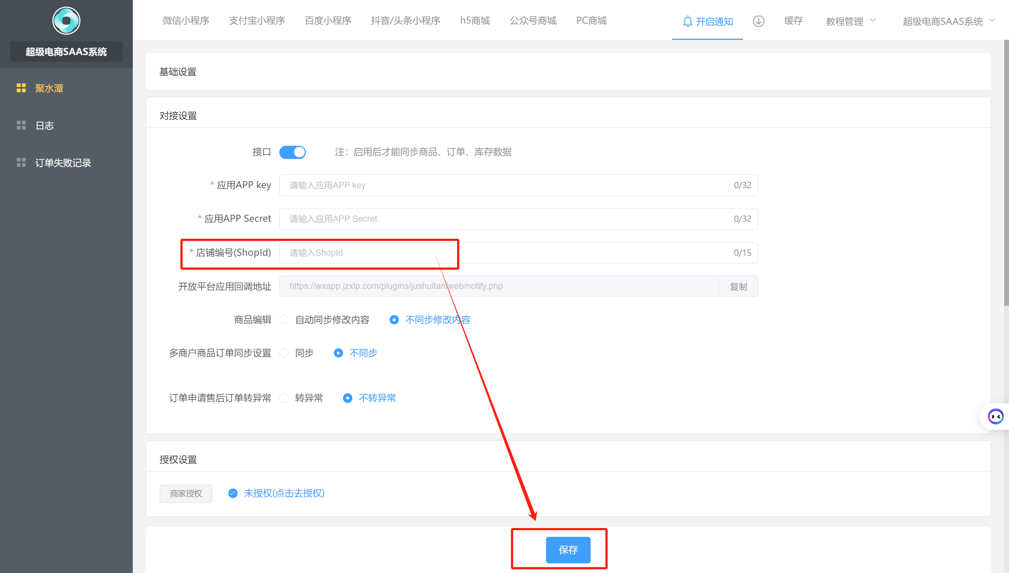1009x573 pixels.
Task: Click the 日志 grid icon in the sidebar
Action: (x=21, y=125)
